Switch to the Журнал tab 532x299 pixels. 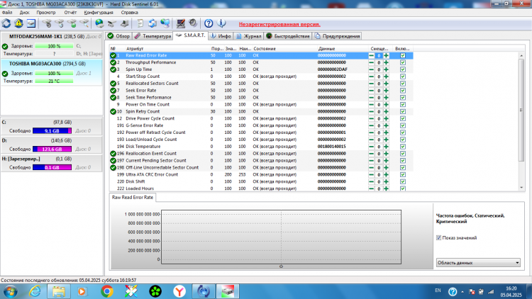(x=249, y=36)
